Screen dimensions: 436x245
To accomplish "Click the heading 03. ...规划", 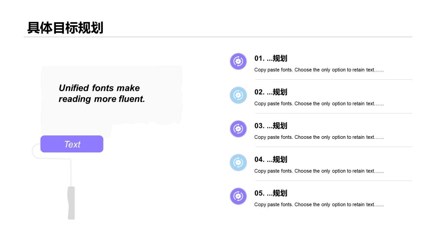I will [x=271, y=126].
